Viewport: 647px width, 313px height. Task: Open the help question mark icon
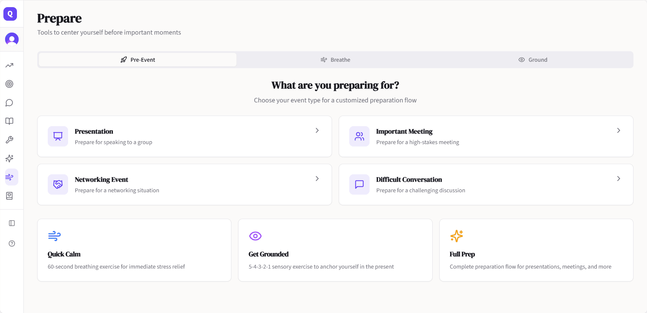click(x=12, y=243)
